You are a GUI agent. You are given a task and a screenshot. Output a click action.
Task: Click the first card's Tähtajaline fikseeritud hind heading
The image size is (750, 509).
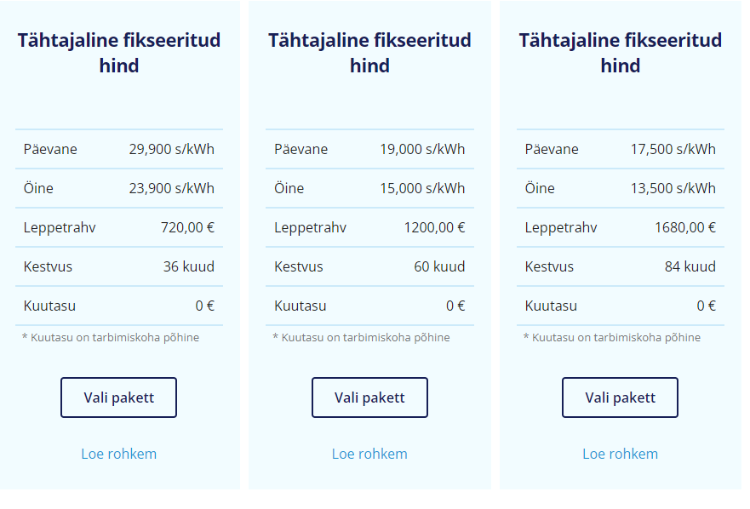(118, 53)
